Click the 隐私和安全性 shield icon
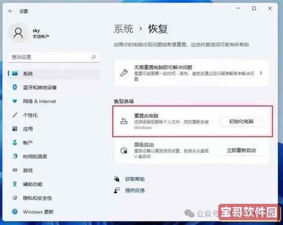Image resolution: width=283 pixels, height=225 pixels. 15,198
